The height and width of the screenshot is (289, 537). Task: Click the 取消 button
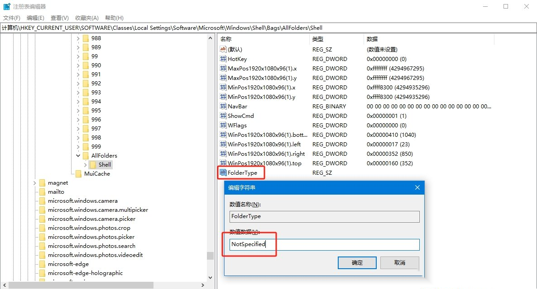(x=400, y=262)
